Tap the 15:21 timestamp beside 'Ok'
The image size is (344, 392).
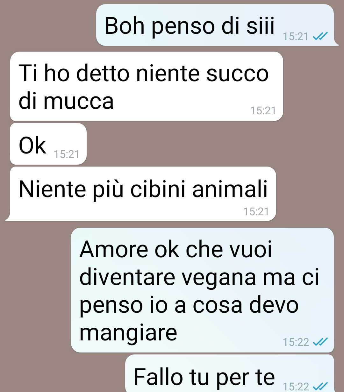pyautogui.click(x=67, y=154)
